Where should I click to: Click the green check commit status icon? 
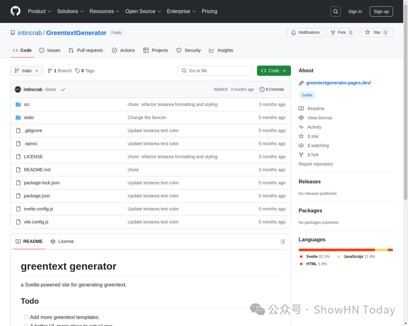(63, 89)
